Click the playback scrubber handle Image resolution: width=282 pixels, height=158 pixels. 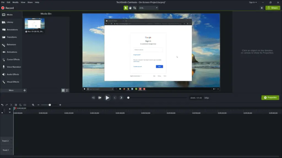(128, 98)
